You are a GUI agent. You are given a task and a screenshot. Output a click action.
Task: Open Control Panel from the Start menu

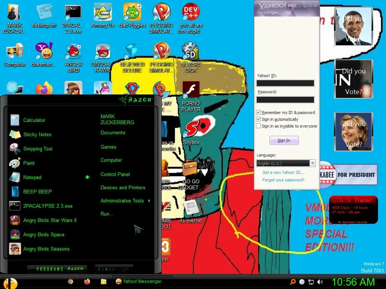tap(115, 175)
